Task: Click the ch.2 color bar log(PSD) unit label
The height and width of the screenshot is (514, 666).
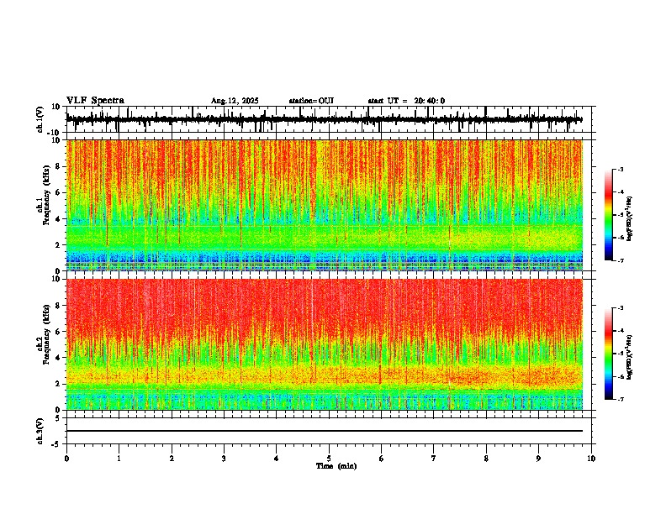Action: 629,357
